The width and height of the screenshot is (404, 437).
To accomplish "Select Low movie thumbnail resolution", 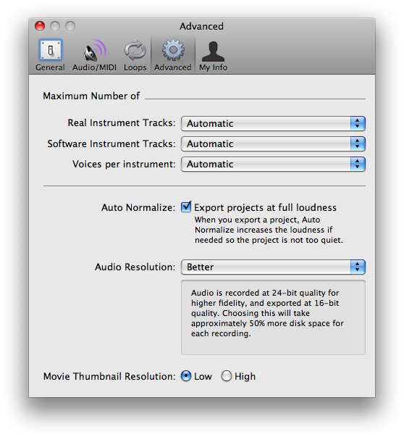I will tap(186, 376).
